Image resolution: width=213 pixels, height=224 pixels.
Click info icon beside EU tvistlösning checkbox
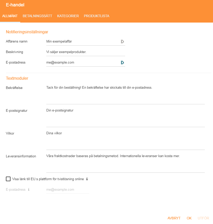87,179
